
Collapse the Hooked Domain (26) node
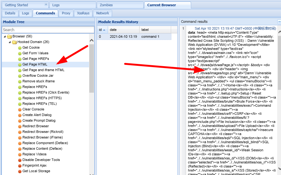click(10, 42)
